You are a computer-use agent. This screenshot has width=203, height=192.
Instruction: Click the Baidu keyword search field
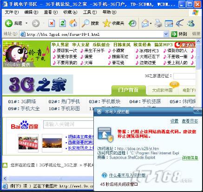68,124
